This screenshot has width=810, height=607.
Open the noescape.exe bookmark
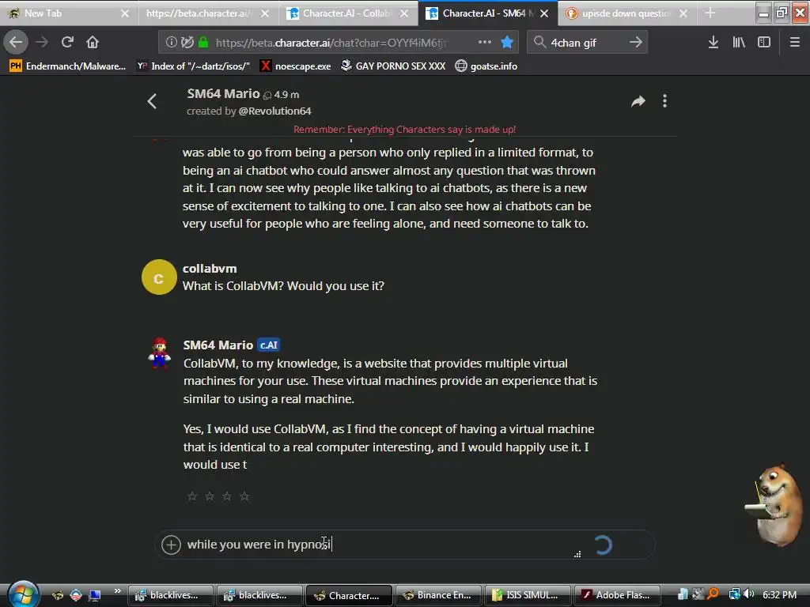click(296, 66)
